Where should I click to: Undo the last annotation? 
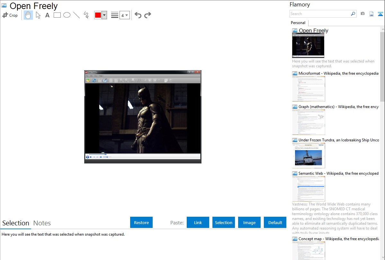click(138, 15)
